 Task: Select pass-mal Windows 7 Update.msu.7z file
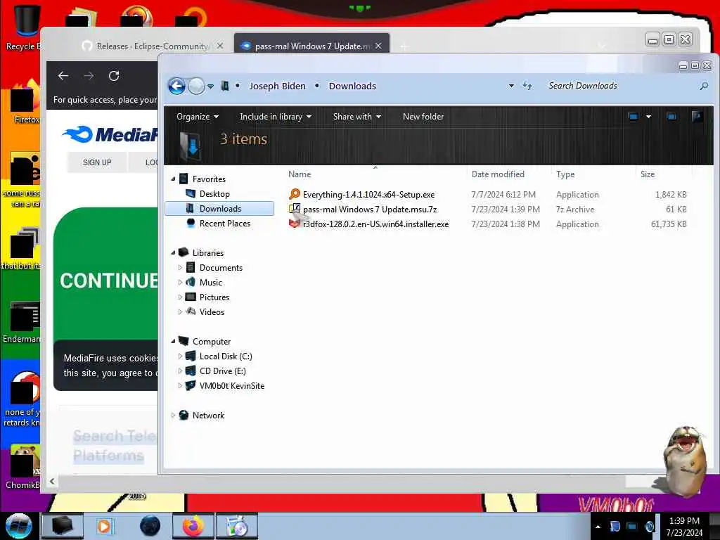[x=370, y=210]
